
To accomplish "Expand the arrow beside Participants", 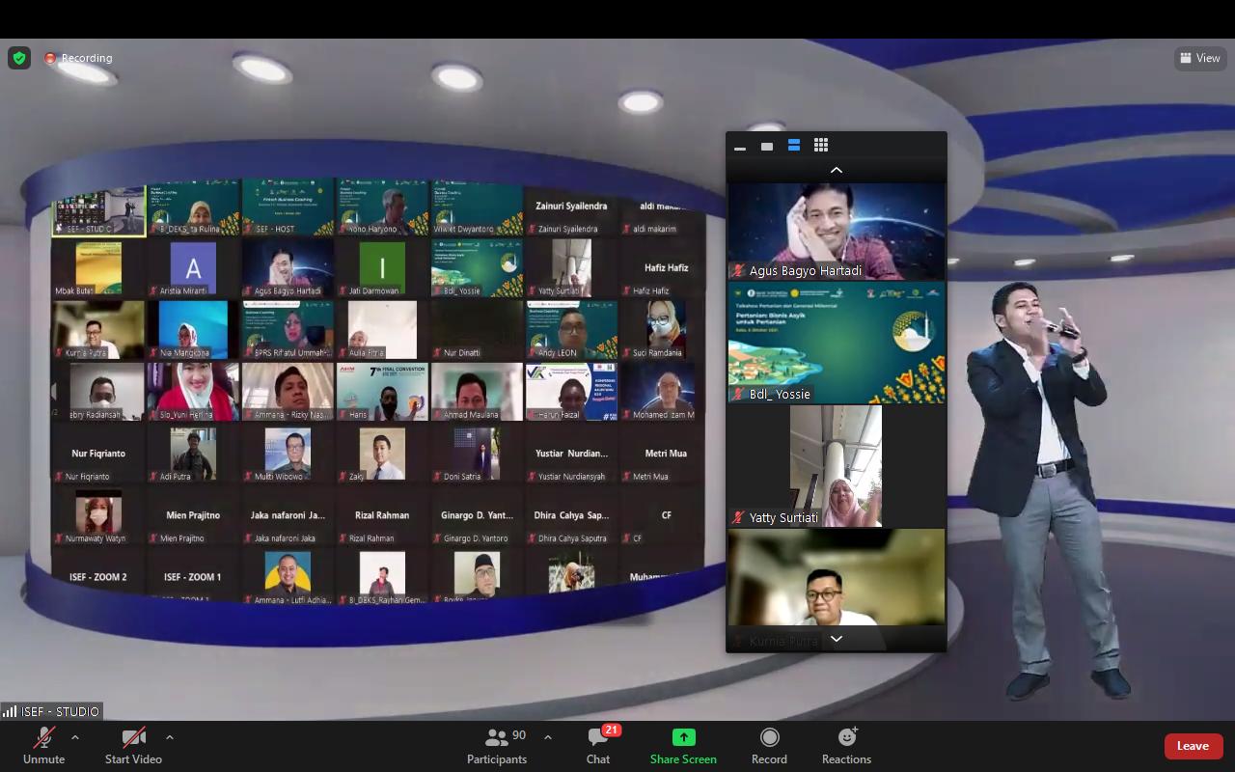I will coord(548,737).
